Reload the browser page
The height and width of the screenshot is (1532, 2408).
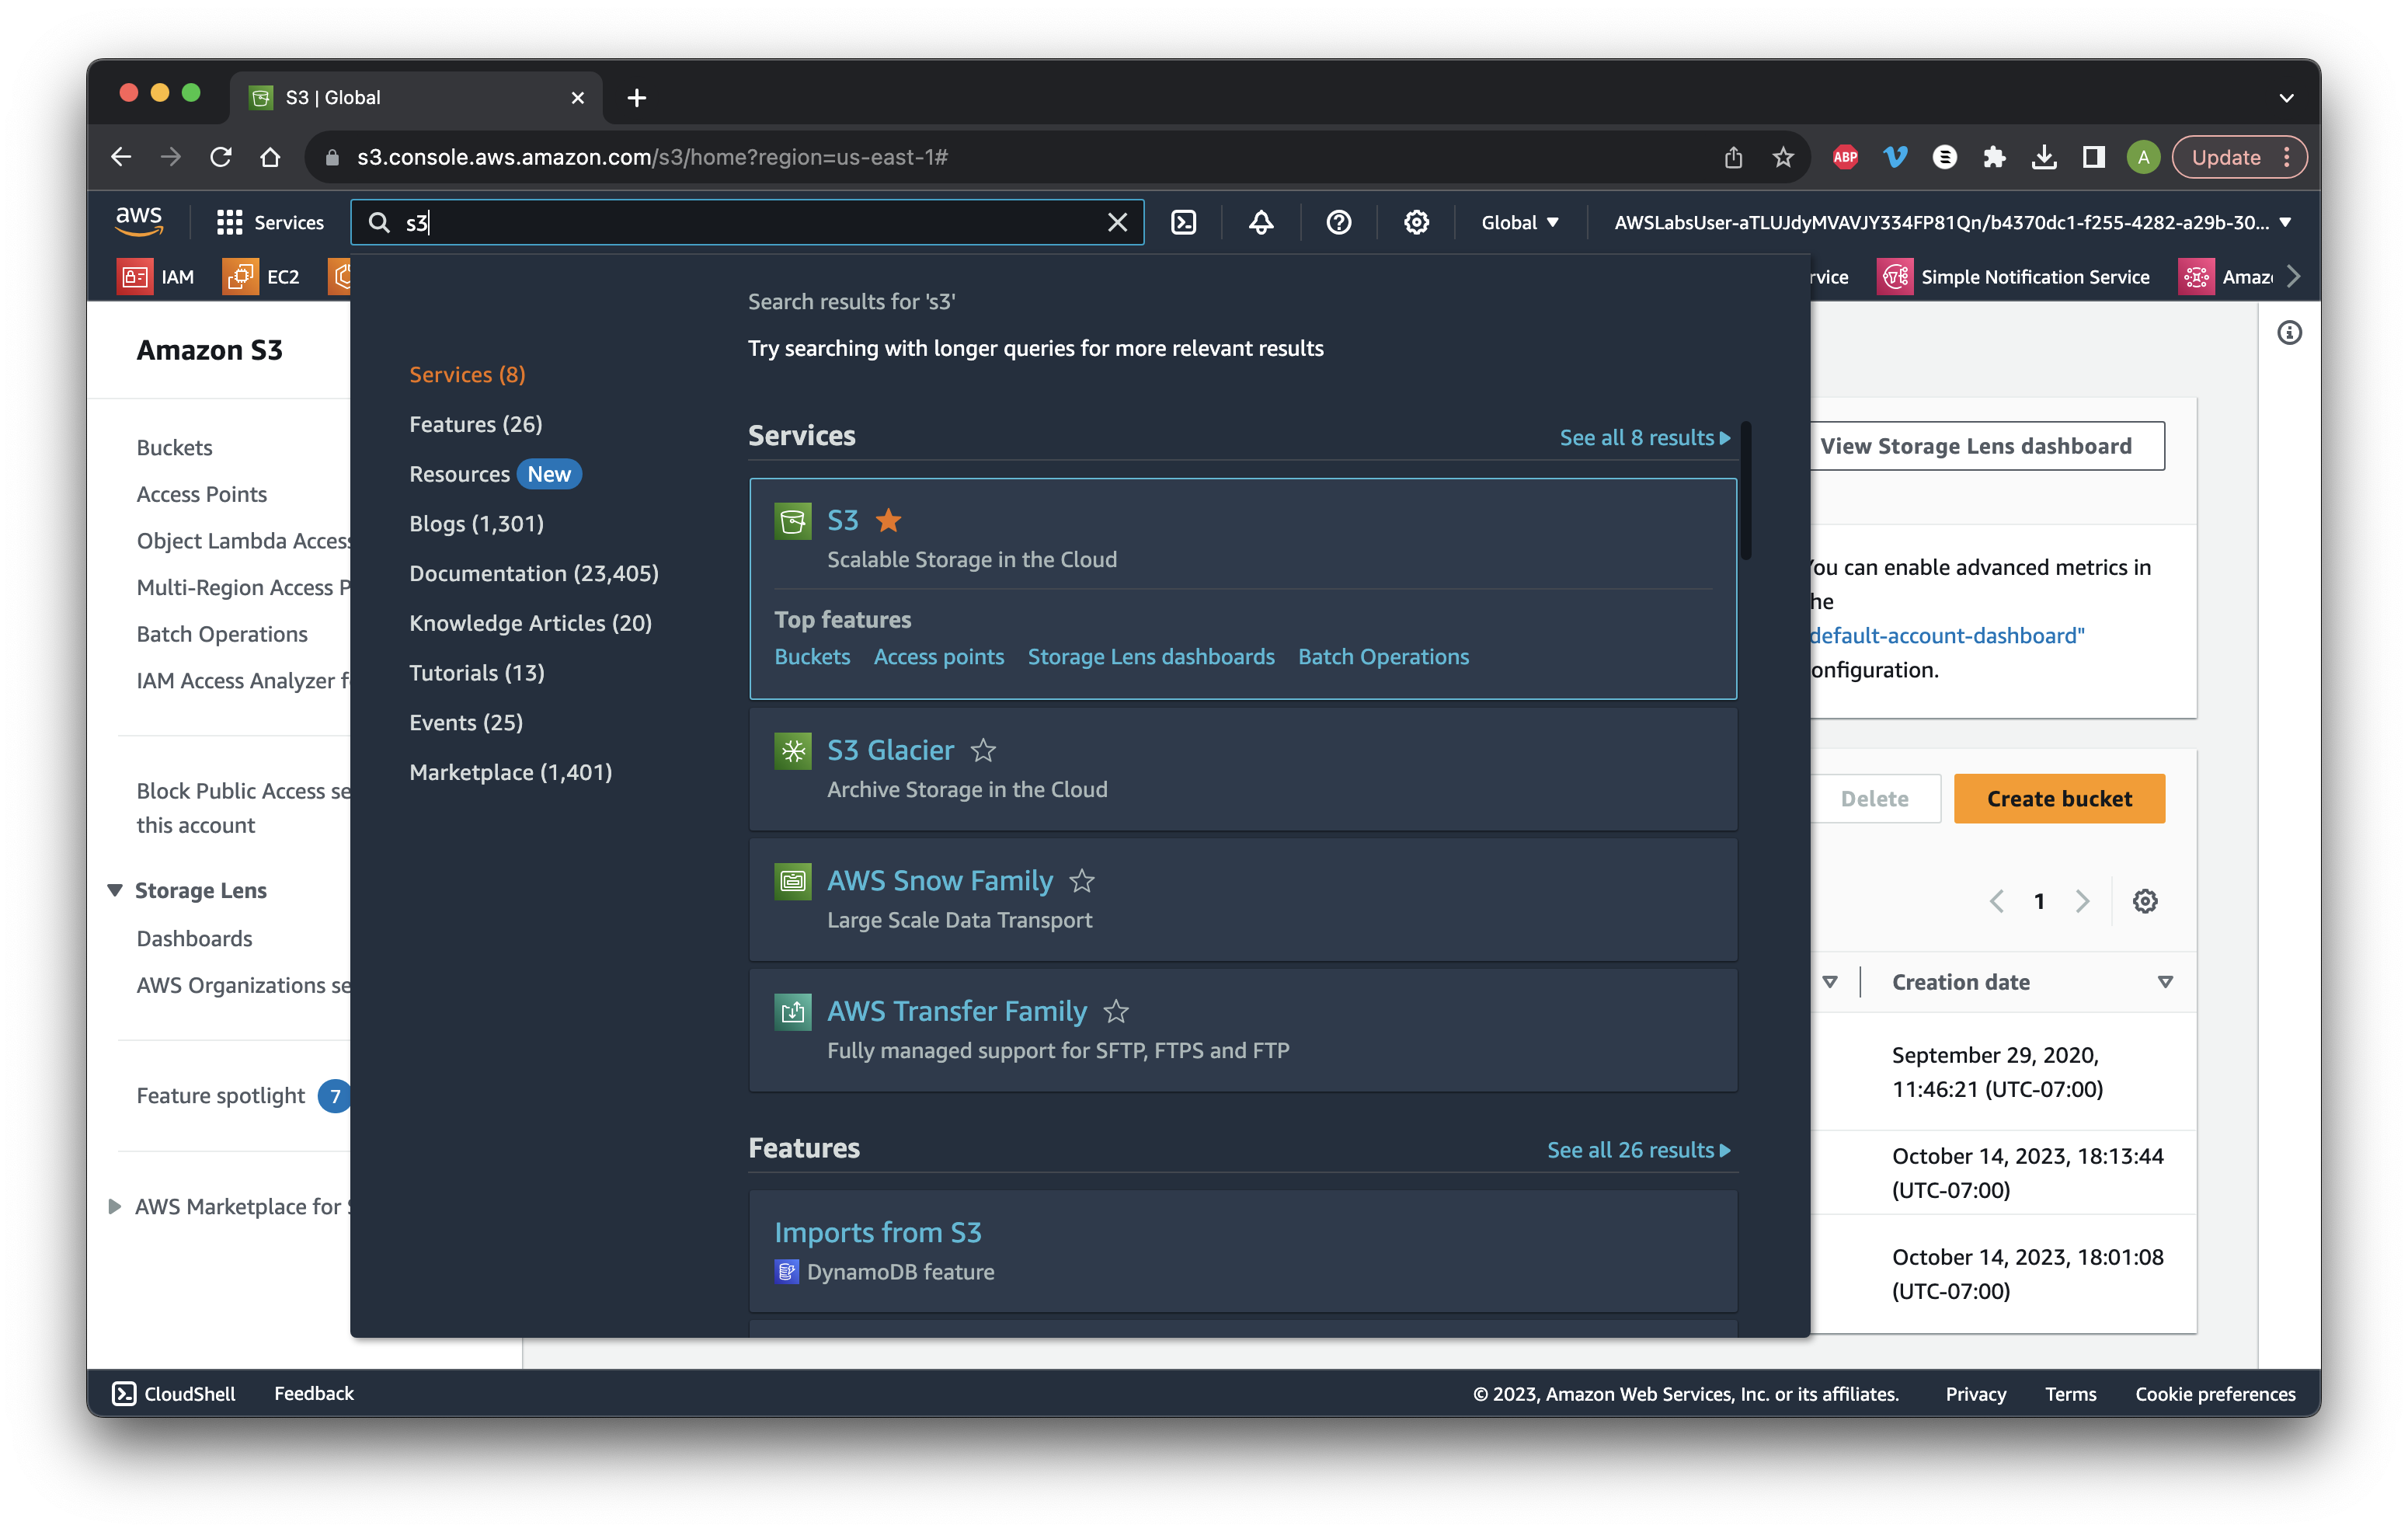221,157
